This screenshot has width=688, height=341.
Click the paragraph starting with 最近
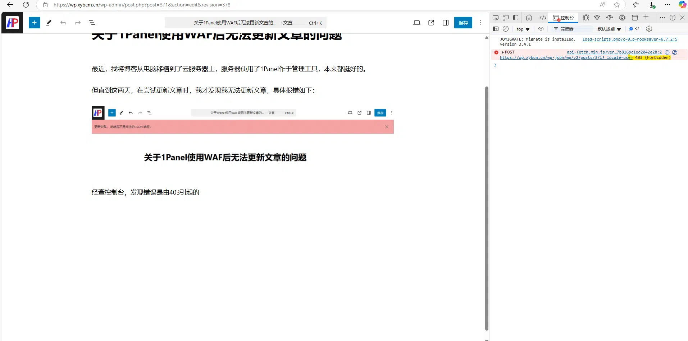[x=230, y=69]
